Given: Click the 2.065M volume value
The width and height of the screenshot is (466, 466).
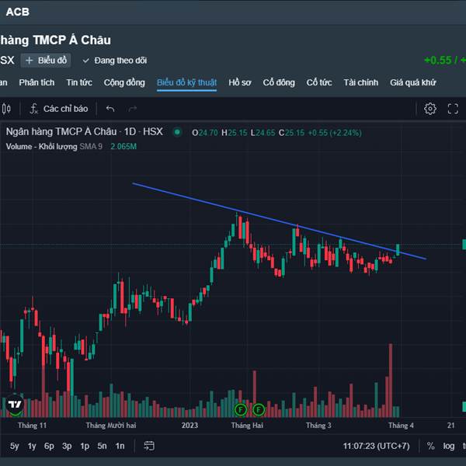Looking at the screenshot, I should pyautogui.click(x=123, y=147).
